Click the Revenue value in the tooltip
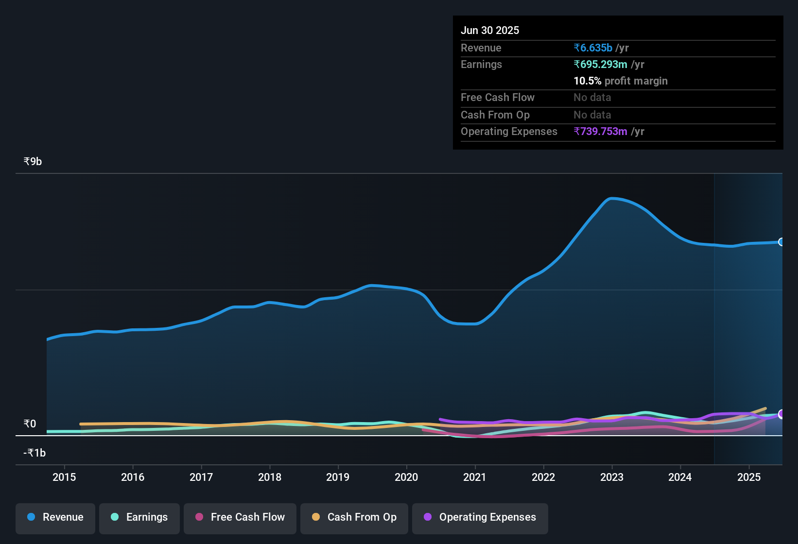The width and height of the screenshot is (798, 544). [592, 48]
